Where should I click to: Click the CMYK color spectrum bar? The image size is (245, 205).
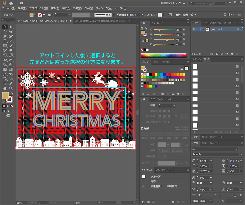[x=163, y=55]
